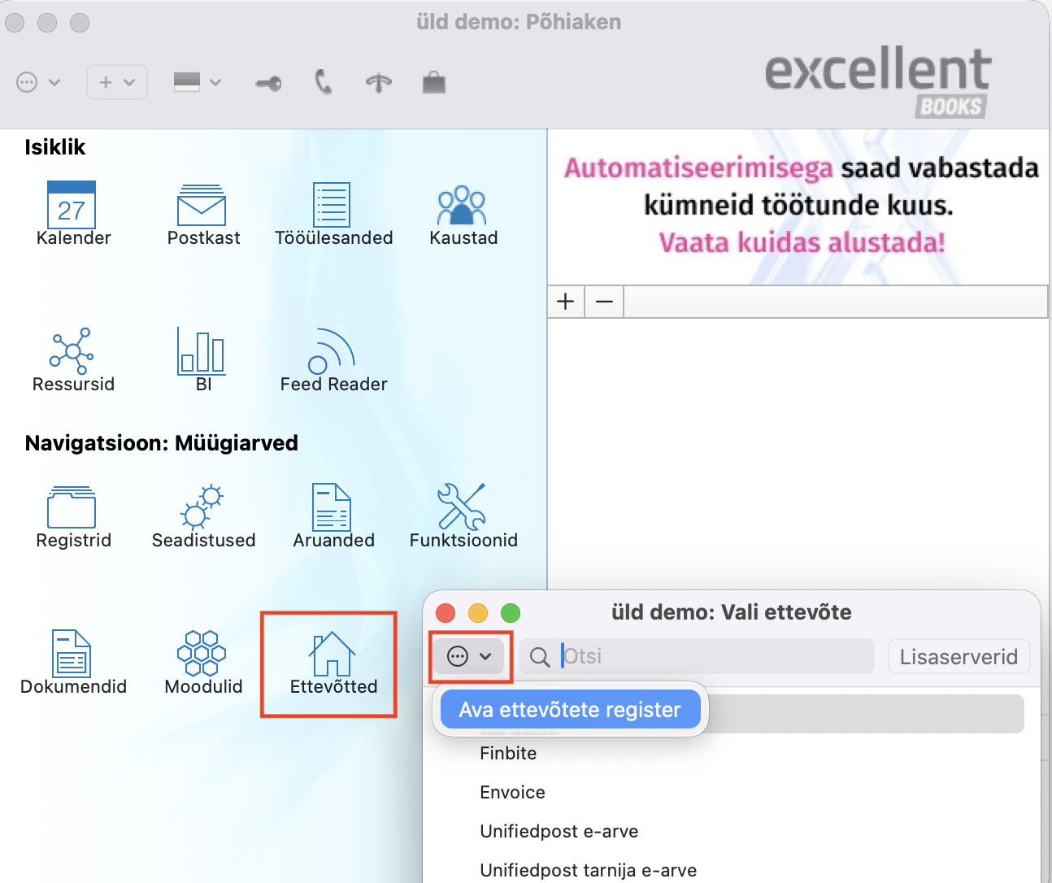Open Tööülesanded task list icon
Viewport: 1052px width, 883px height.
click(332, 205)
